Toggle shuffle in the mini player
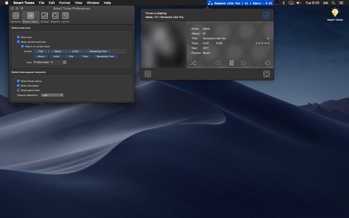 pos(193,63)
